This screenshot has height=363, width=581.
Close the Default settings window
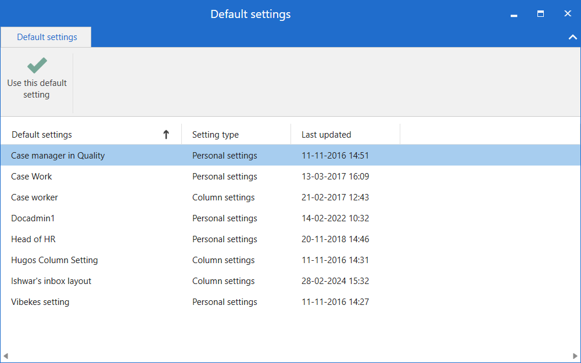click(568, 14)
